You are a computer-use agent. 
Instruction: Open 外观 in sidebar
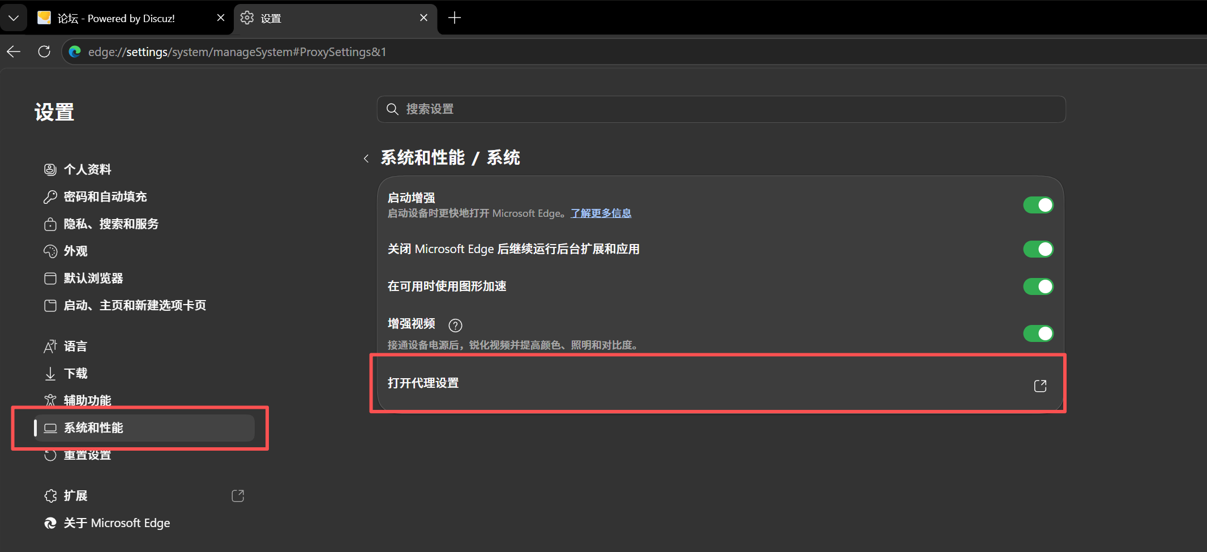click(144, 251)
